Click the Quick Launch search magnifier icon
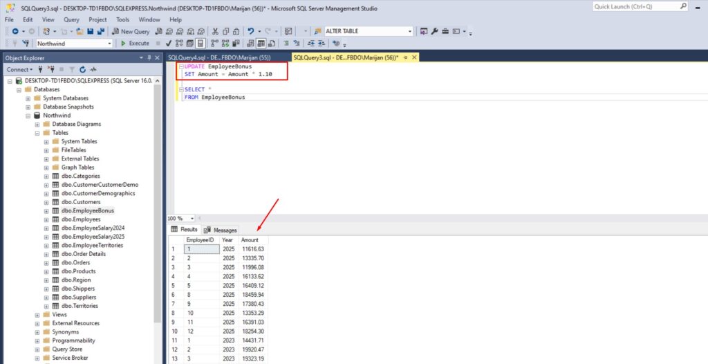 [x=683, y=6]
